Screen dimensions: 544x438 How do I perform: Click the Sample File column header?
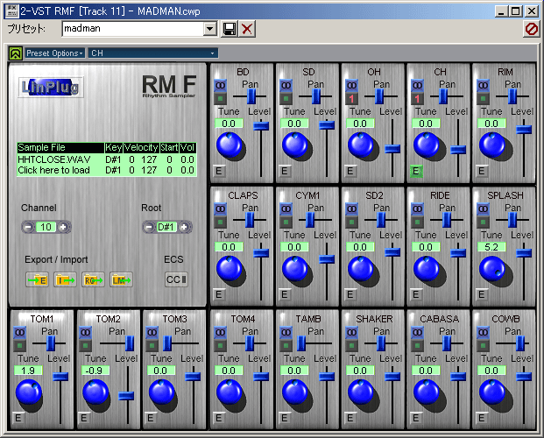tap(60, 148)
